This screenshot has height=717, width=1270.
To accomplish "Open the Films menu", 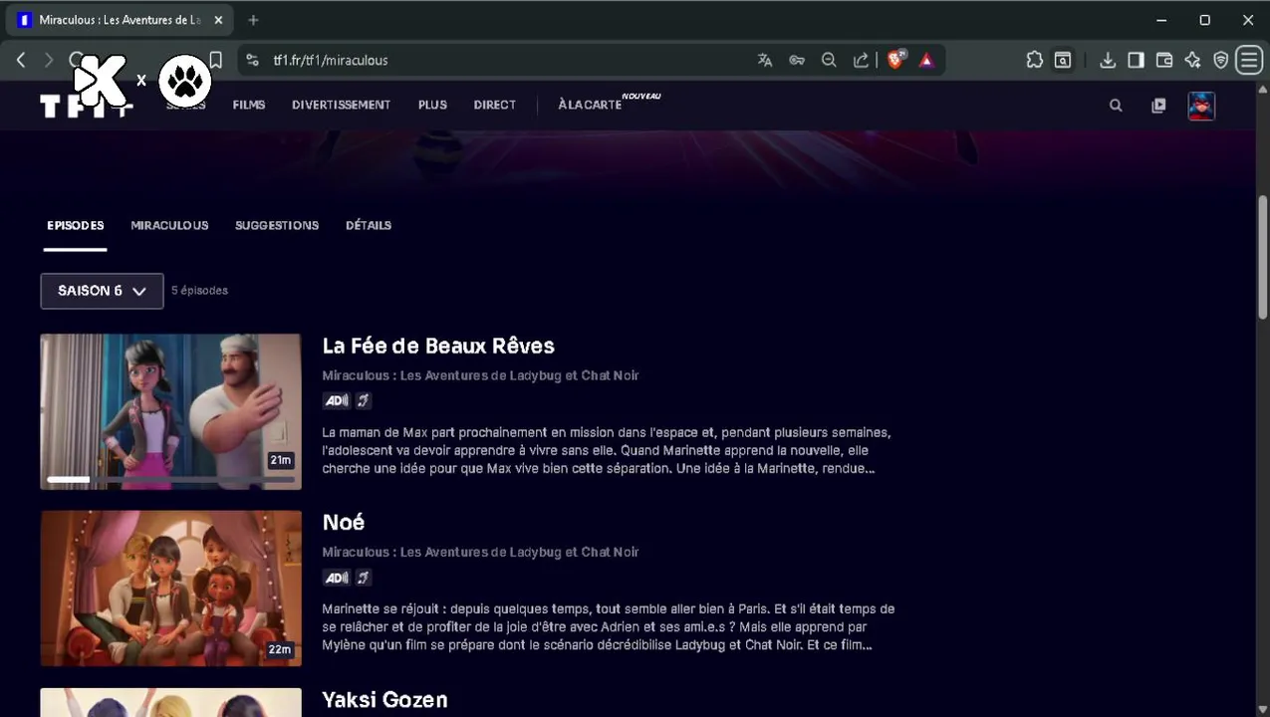I will 249,105.
